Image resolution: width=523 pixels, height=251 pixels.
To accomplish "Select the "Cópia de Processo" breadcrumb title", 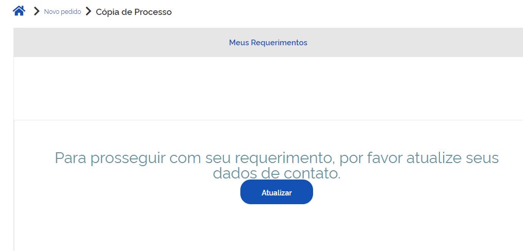I will [x=134, y=12].
